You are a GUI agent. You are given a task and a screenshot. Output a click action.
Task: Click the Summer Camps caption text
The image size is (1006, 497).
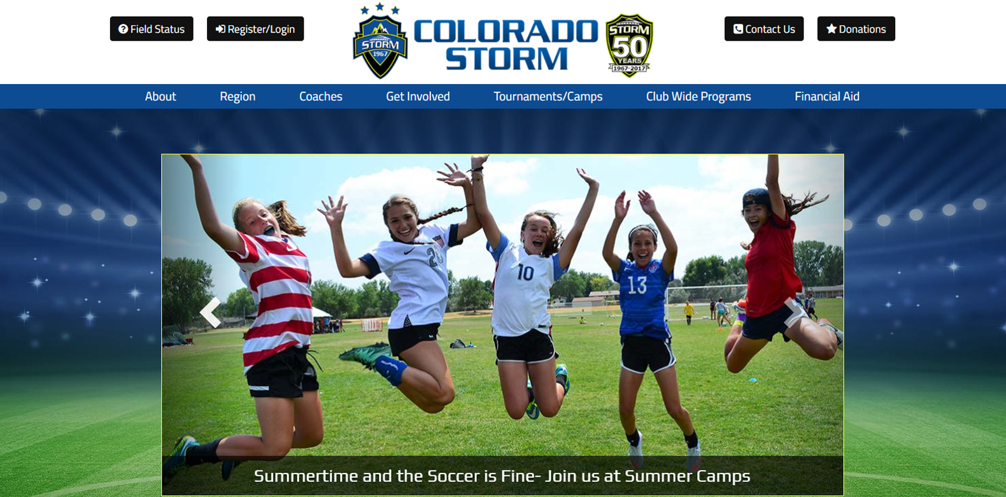pyautogui.click(x=502, y=476)
